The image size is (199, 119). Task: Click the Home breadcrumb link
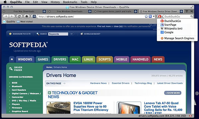(49, 67)
